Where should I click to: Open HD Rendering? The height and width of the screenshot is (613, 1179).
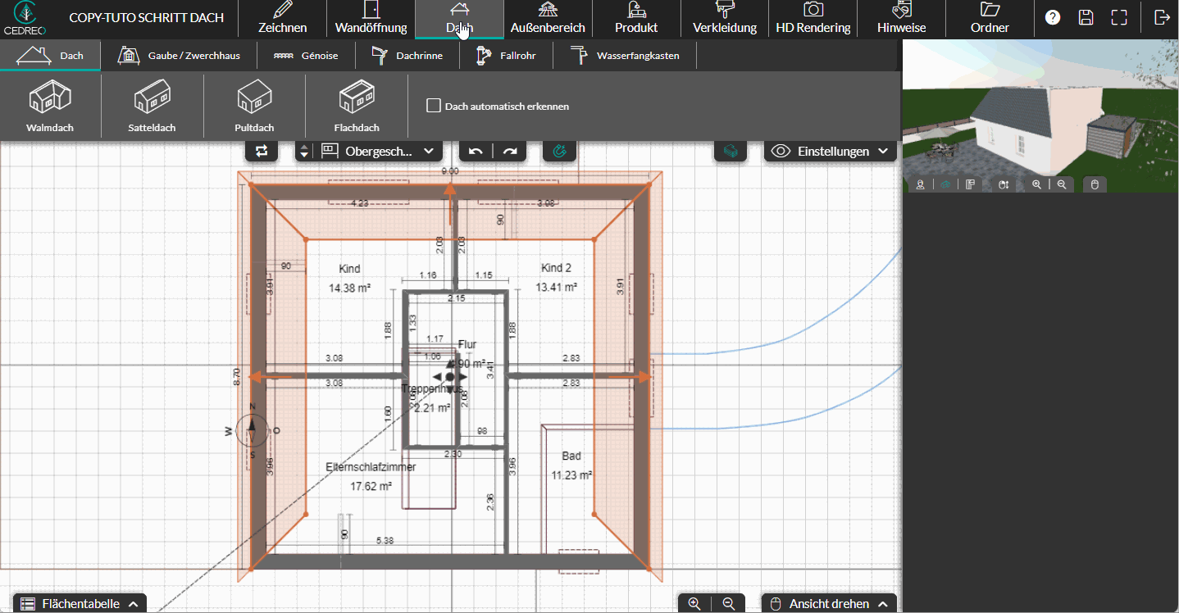point(813,19)
